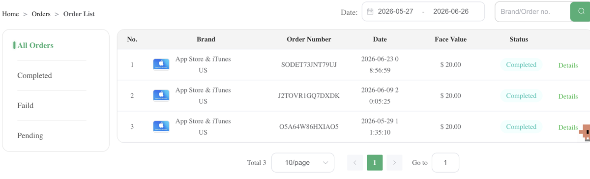Image resolution: width=590 pixels, height=179 pixels.
Task: Focus the Brand/Order no. search field
Action: 533,11
